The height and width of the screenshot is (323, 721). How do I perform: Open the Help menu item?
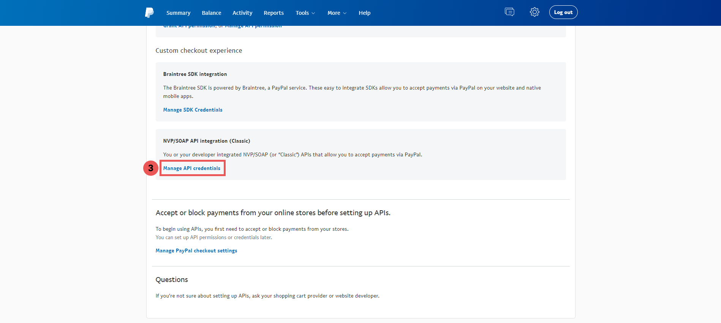[365, 13]
